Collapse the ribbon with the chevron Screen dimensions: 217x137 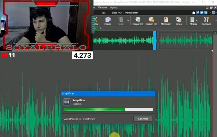tap(210, 13)
